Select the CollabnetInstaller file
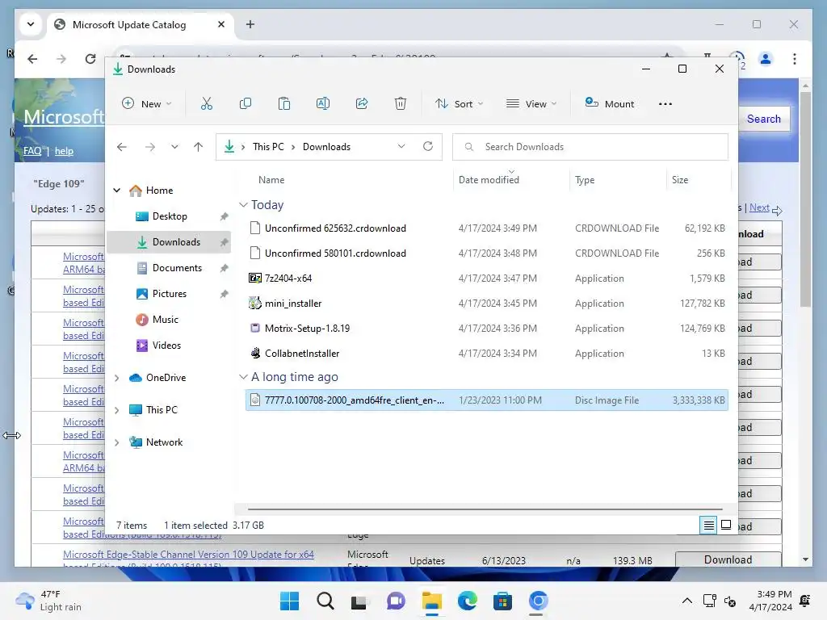The width and height of the screenshot is (827, 620). pyautogui.click(x=487, y=354)
